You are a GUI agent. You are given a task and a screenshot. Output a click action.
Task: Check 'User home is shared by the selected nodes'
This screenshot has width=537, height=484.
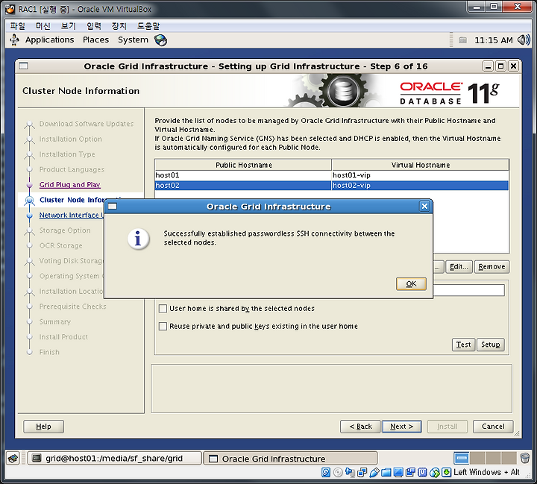click(163, 308)
